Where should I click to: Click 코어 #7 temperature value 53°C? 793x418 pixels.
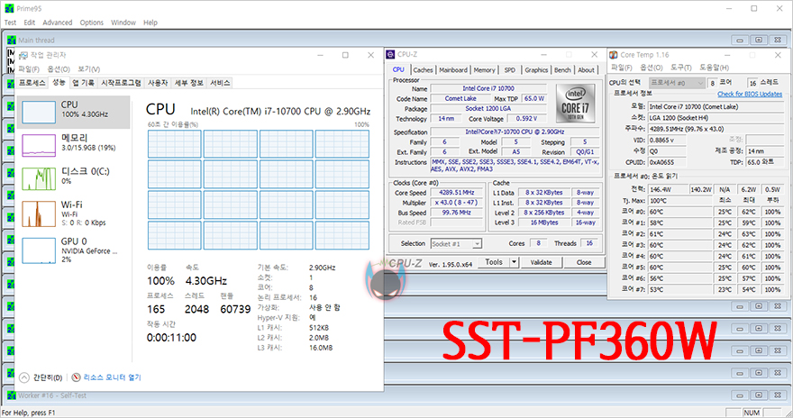[679, 289]
